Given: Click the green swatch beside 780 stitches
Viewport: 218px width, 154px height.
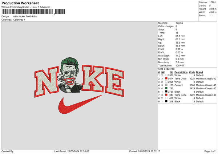Looking at the screenshot, I should (x=166, y=88).
